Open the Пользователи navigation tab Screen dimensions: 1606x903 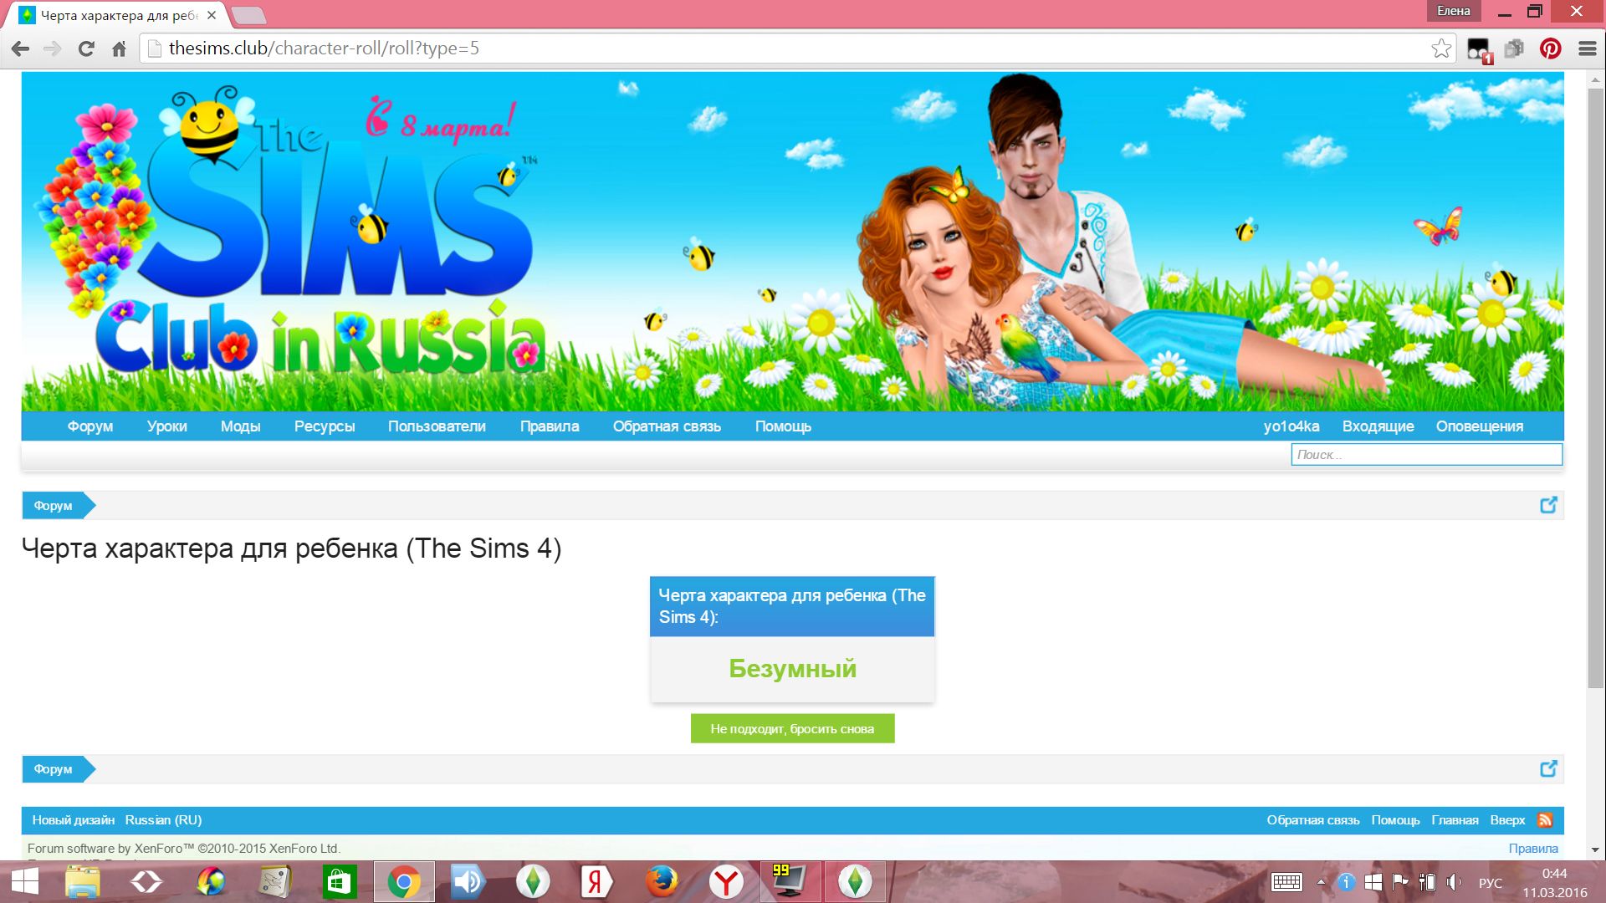[437, 426]
